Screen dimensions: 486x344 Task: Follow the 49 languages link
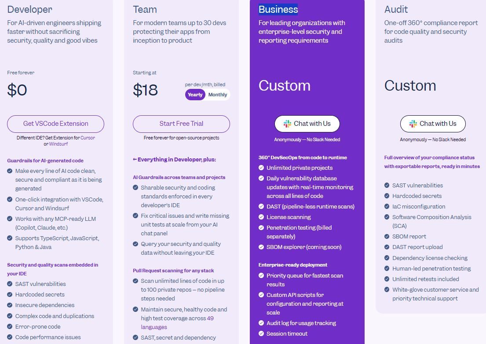coord(180,322)
